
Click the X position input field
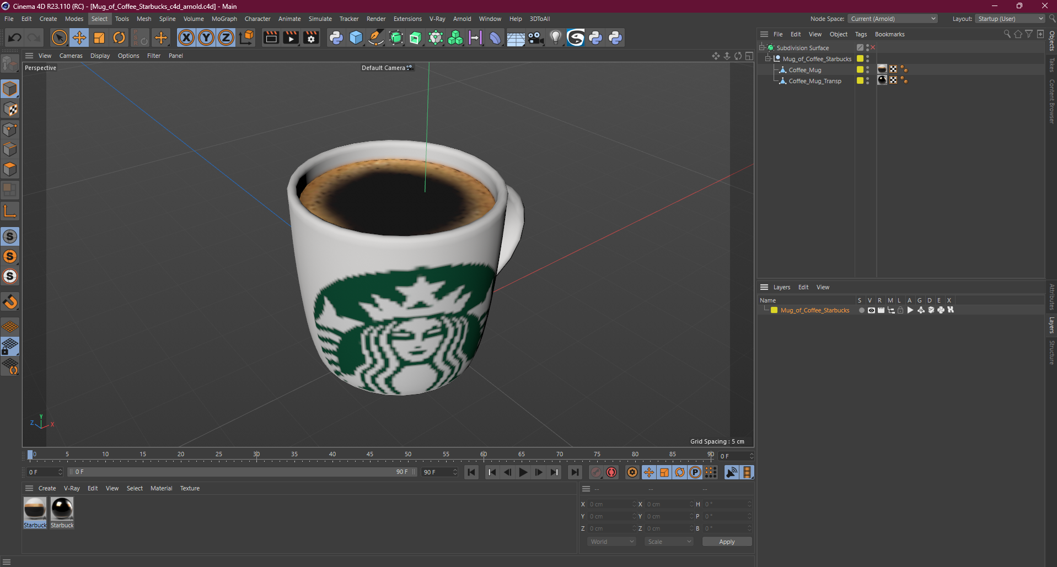(611, 504)
